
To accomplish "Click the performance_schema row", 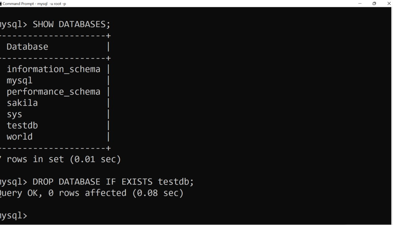I will coord(54,92).
